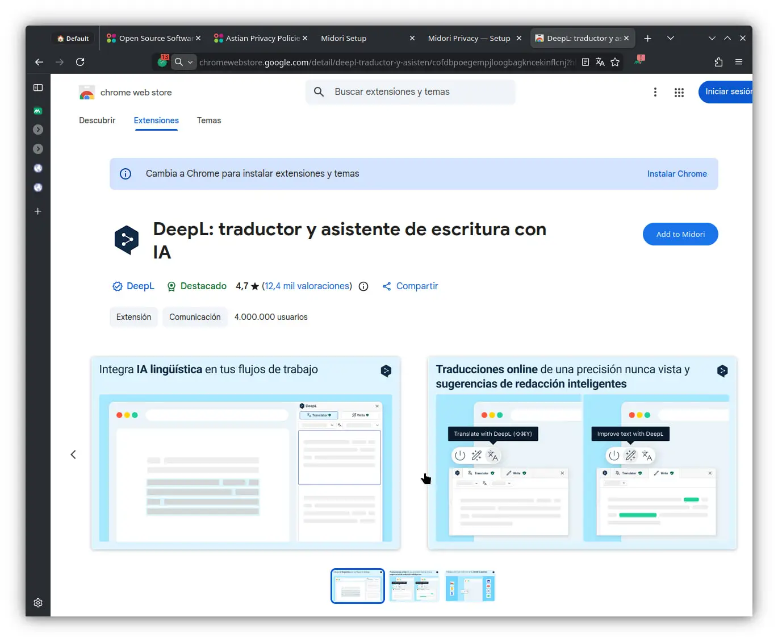Viewport: 778px width, 642px height.
Task: Click the DeepL extension logo
Action: [127, 240]
